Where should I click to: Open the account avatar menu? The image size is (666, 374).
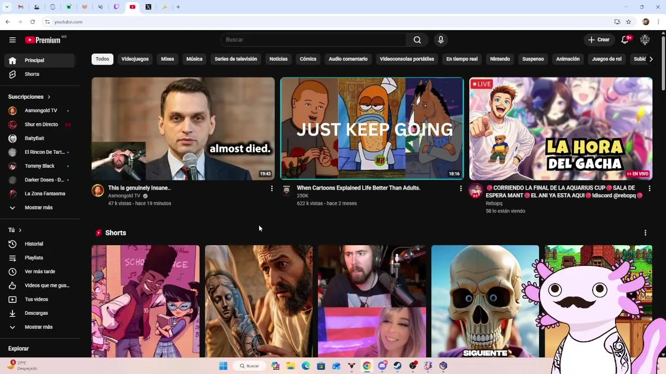[x=645, y=40]
